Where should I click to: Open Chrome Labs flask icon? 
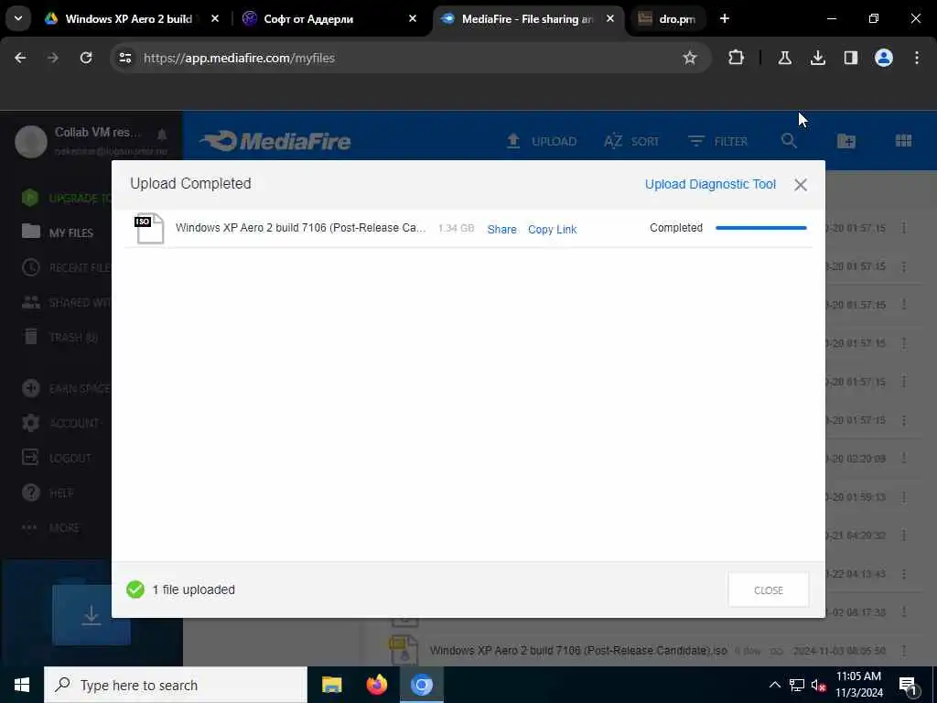[784, 58]
